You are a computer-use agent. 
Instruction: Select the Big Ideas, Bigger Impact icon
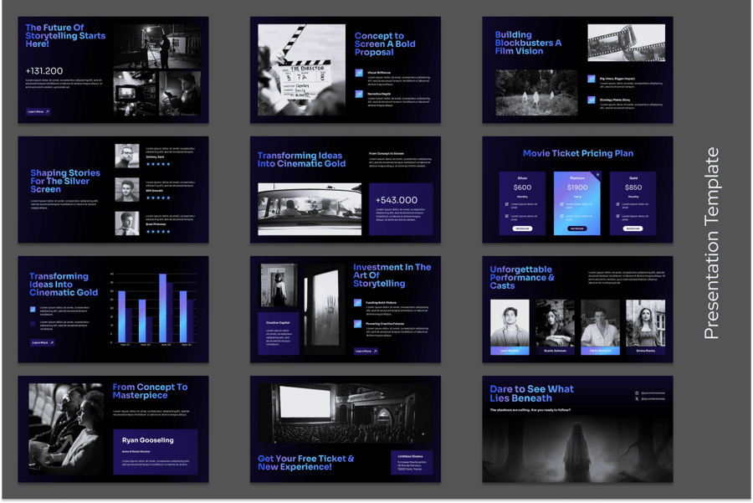(592, 79)
